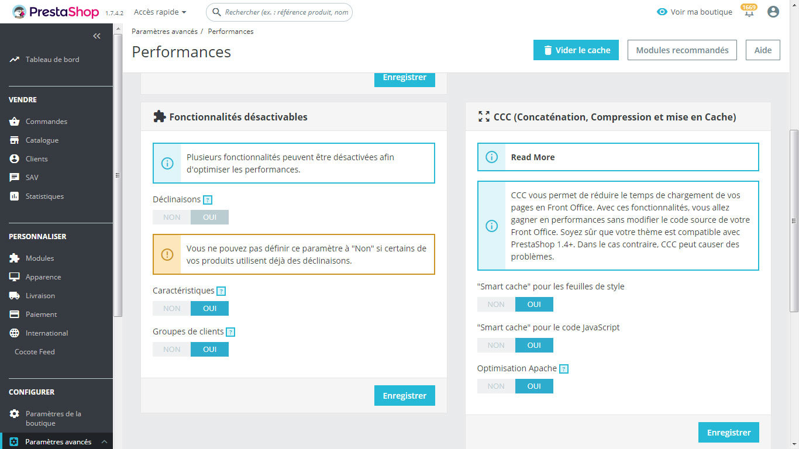
Task: Set Smart cache JavaScript to NON
Action: 496,345
